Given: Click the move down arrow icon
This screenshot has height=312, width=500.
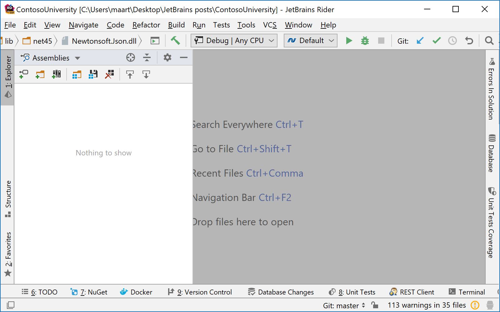Looking at the screenshot, I should (146, 74).
